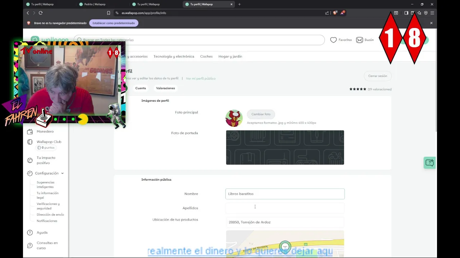Click the search magnifier icon in Wallapop
Screen dimensions: 460x258
(x=79, y=40)
